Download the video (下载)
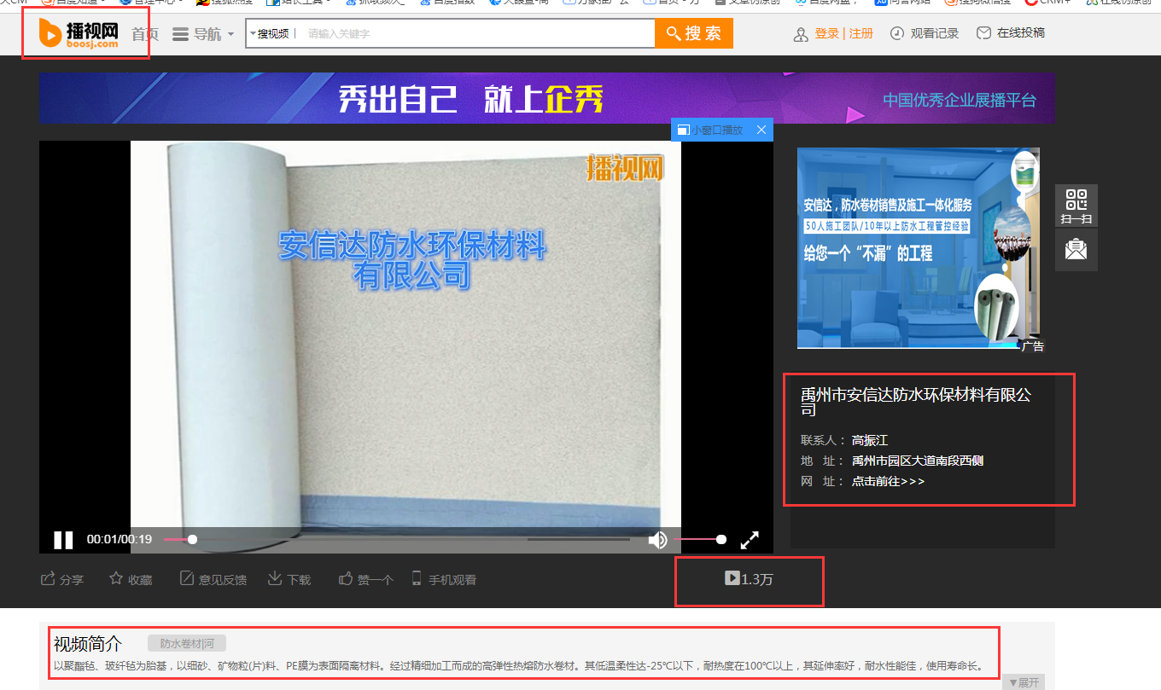 click(289, 580)
